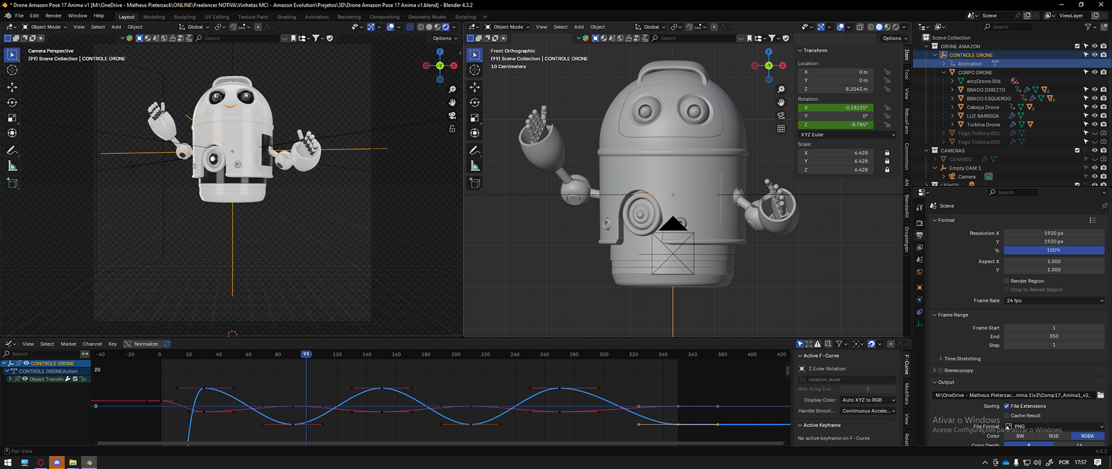Select the Cursor tool in left viewport
The height and width of the screenshot is (469, 1112).
12,70
